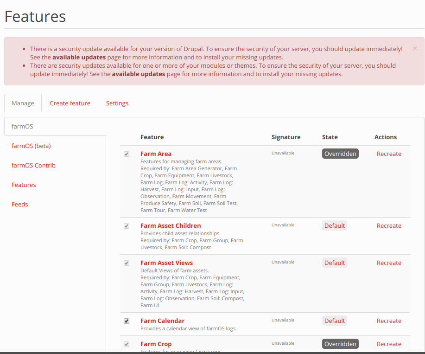Click the Farm Area feature link
The image size is (425, 354).
(156, 154)
